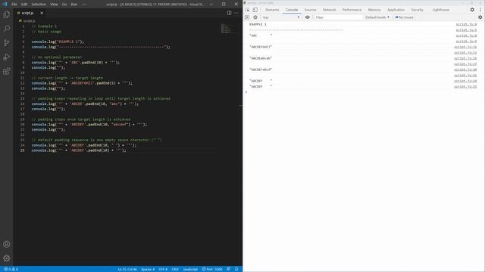Toggle the device toolbar in DevTools
485x272 pixels.
(x=255, y=10)
